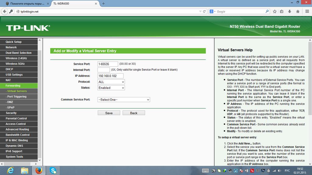The width and height of the screenshot is (312, 175).
Task: Click the Internal Port input field
Action: tap(104, 70)
